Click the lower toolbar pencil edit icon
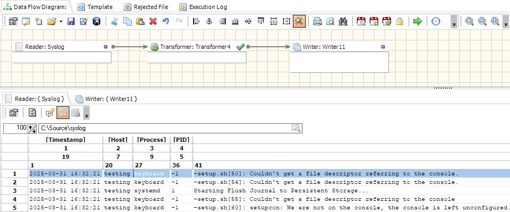Viewport: 510px width, 212px height. (50, 113)
